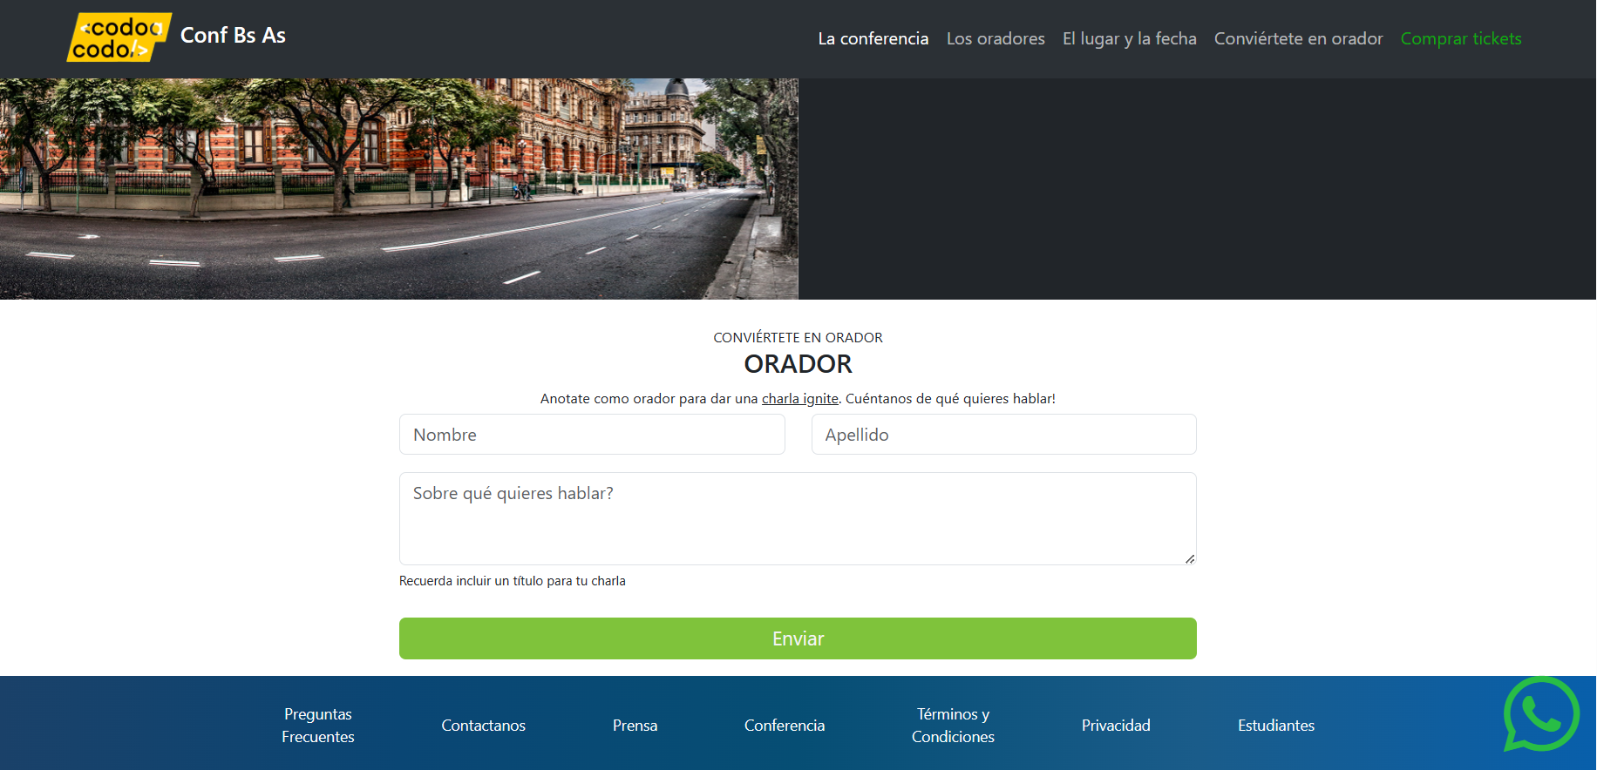Submit the form with Enviar

798,638
